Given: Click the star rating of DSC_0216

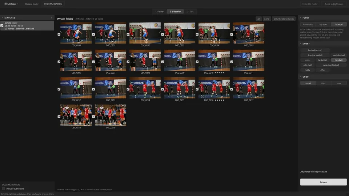Looking at the screenshot, I should click(219, 100).
